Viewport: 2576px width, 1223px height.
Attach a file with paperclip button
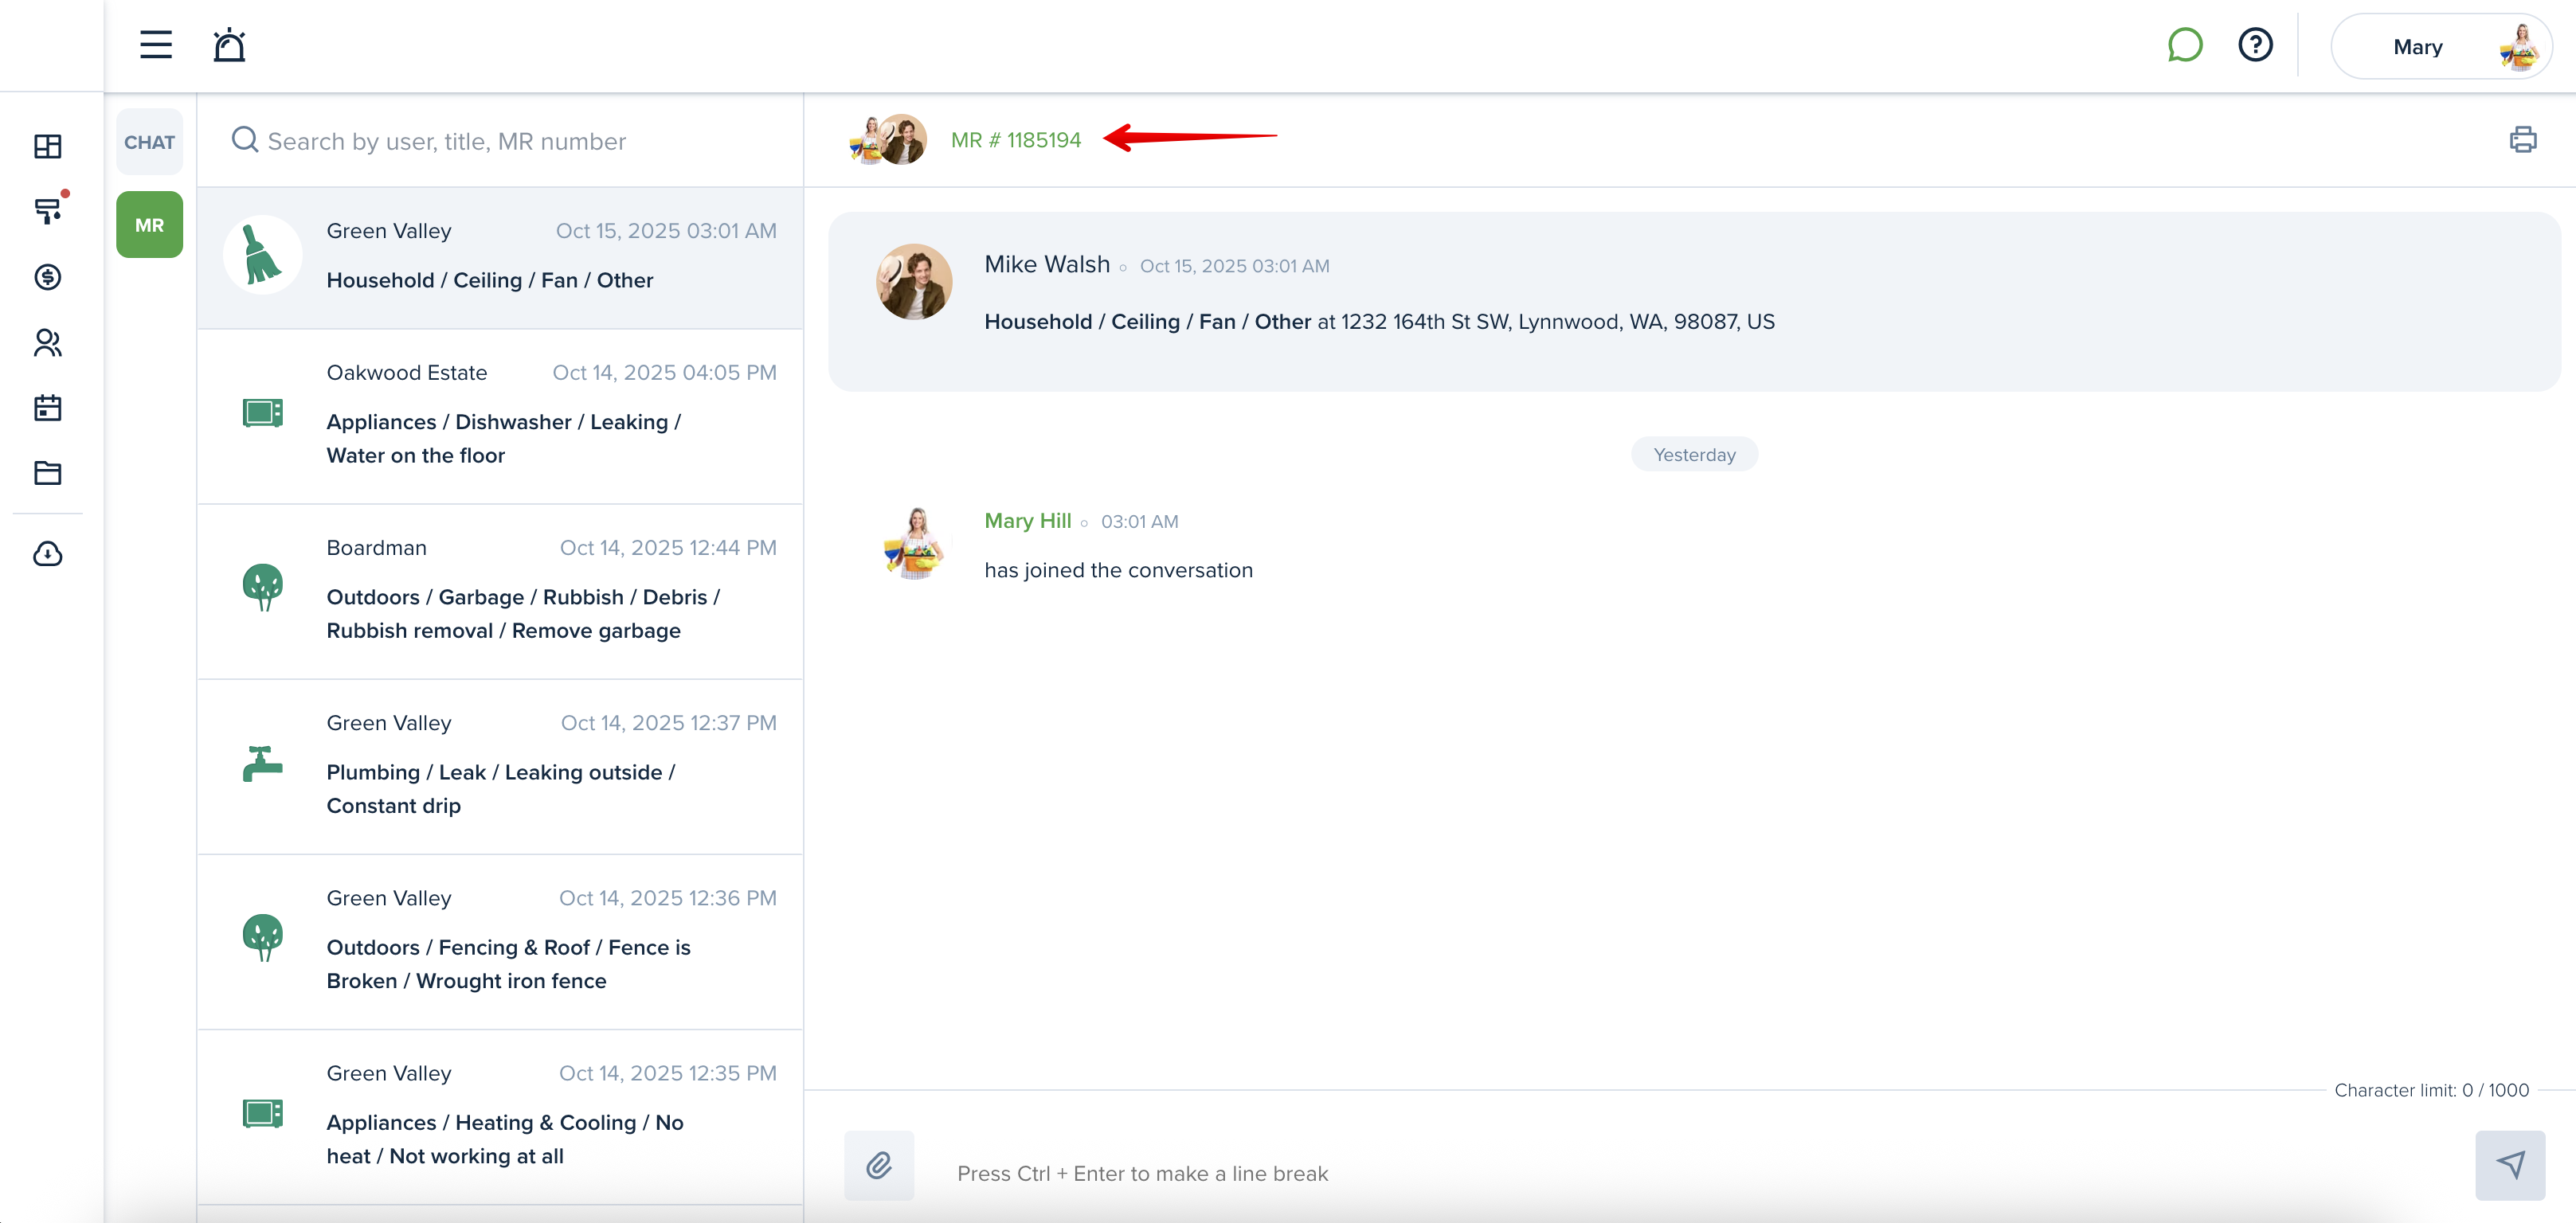tap(878, 1165)
